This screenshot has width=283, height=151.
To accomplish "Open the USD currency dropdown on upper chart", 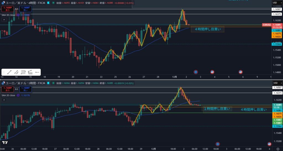I will coord(276,3).
